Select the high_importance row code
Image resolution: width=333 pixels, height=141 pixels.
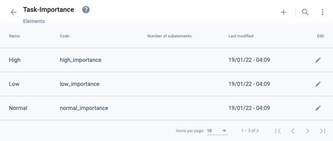(x=80, y=60)
